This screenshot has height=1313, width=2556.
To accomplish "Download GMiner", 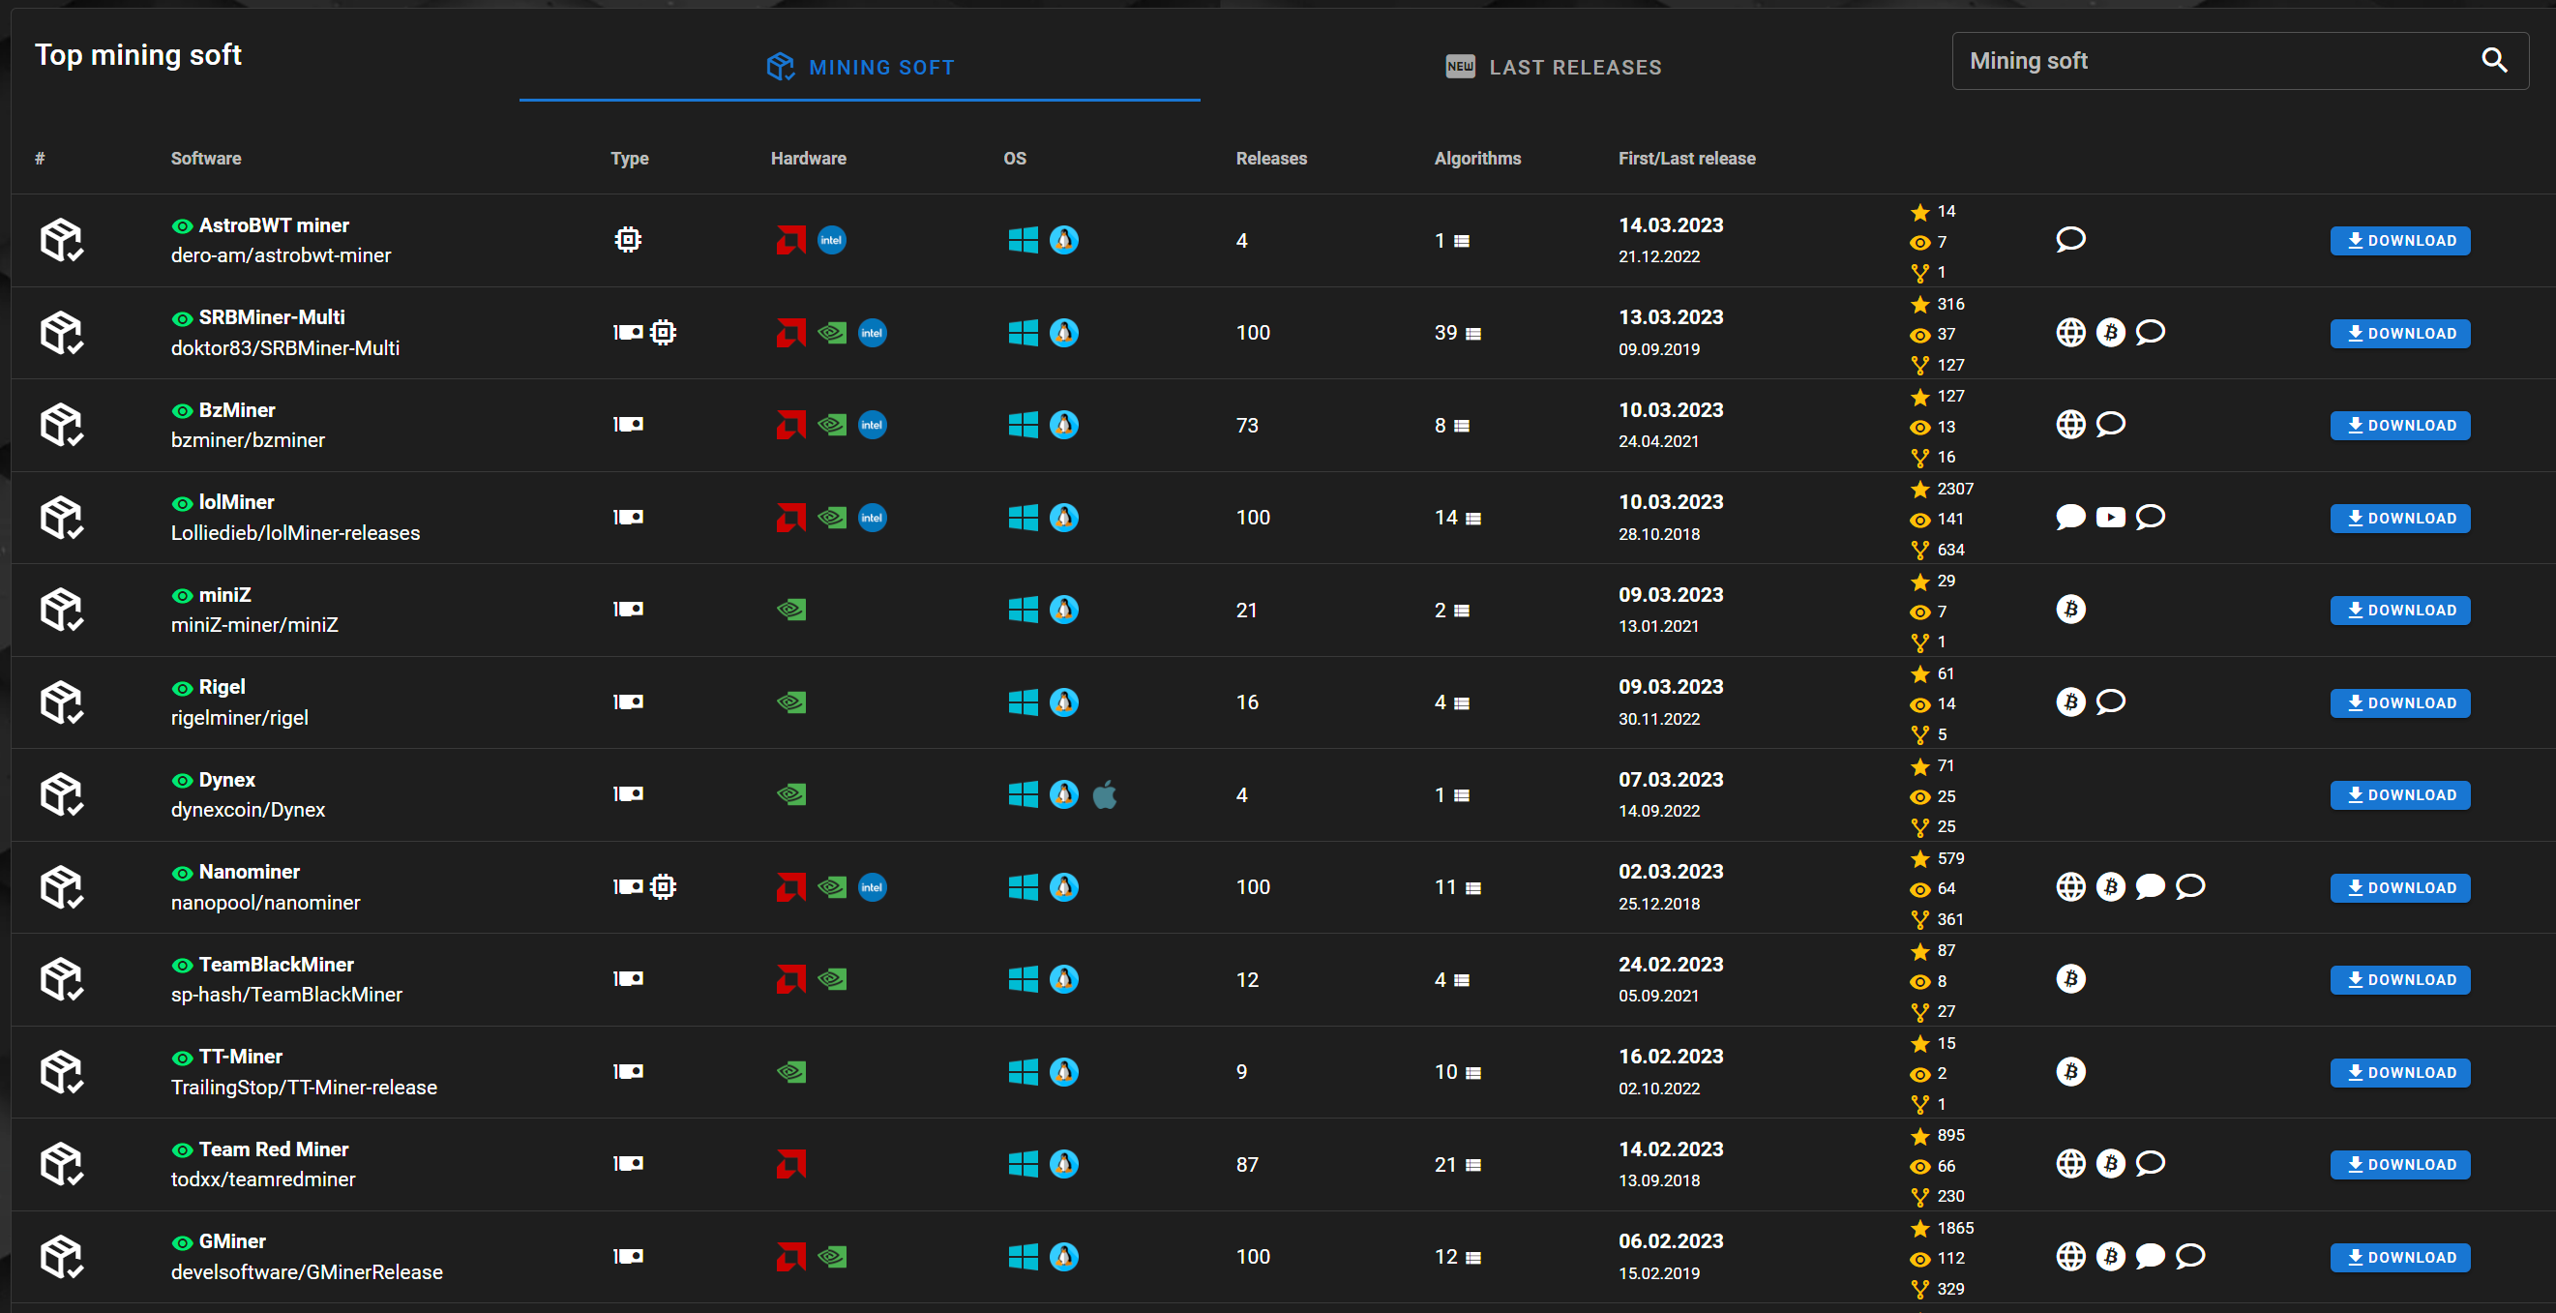I will (x=2399, y=1258).
